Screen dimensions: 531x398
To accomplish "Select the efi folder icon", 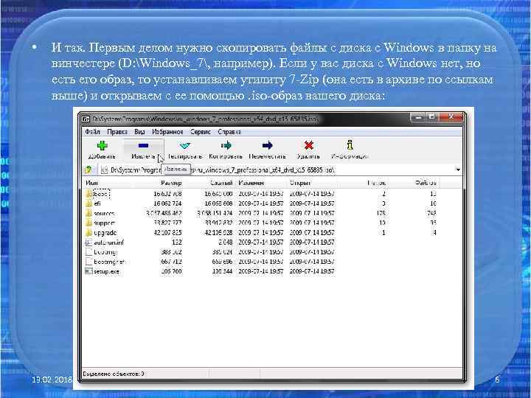I will pyautogui.click(x=88, y=203).
